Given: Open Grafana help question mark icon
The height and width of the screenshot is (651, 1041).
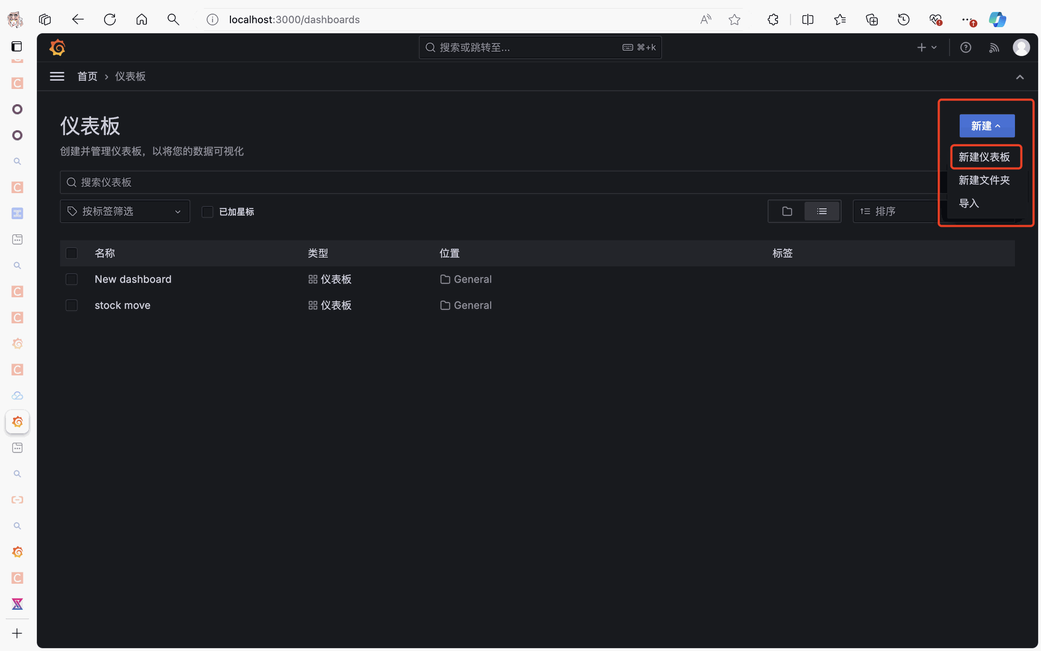Looking at the screenshot, I should pyautogui.click(x=966, y=48).
